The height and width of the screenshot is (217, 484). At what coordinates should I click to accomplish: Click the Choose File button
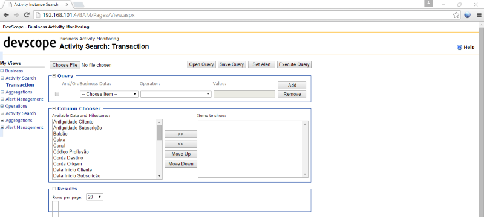point(65,65)
